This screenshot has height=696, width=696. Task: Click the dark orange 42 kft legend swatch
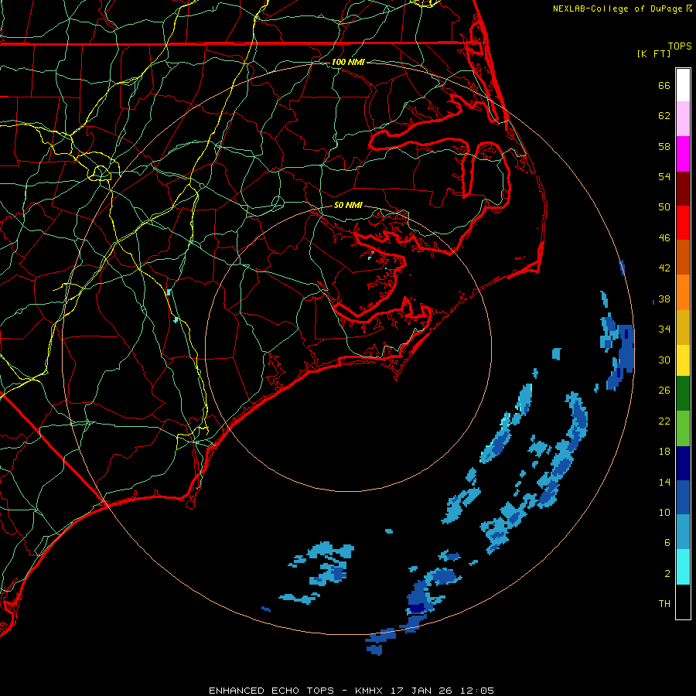[x=683, y=258]
